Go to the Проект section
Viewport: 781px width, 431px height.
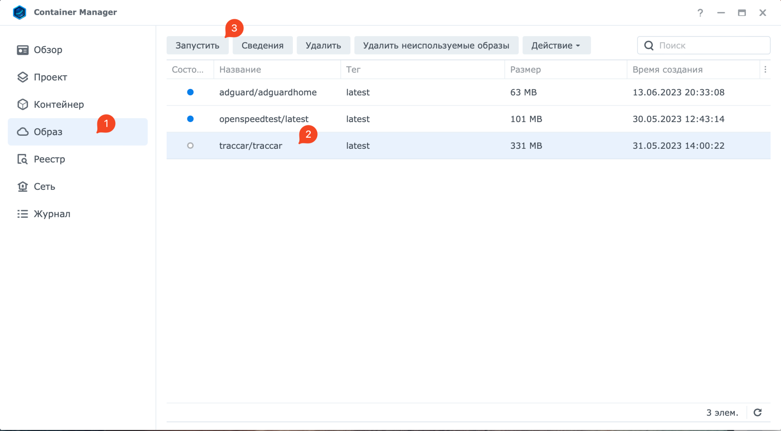click(x=78, y=77)
